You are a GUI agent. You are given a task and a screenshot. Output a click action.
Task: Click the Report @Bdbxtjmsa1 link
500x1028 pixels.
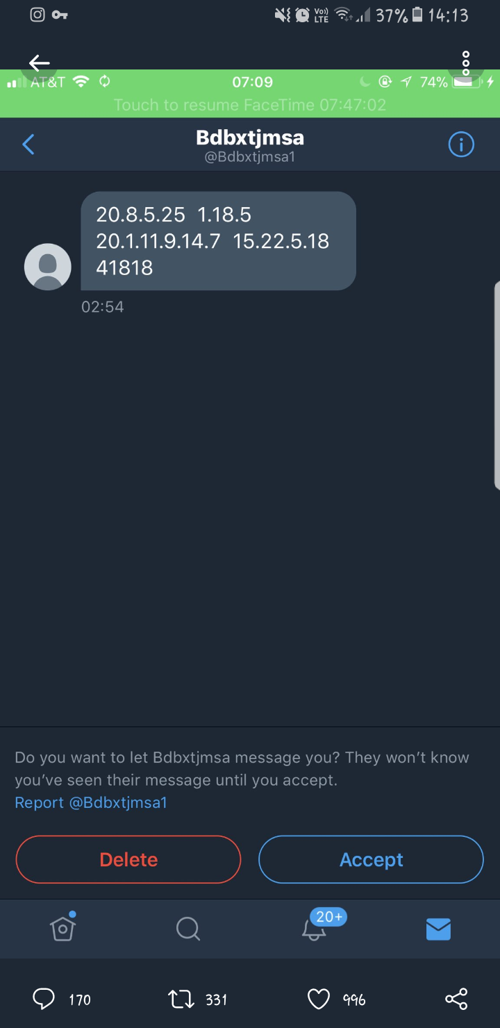(91, 803)
